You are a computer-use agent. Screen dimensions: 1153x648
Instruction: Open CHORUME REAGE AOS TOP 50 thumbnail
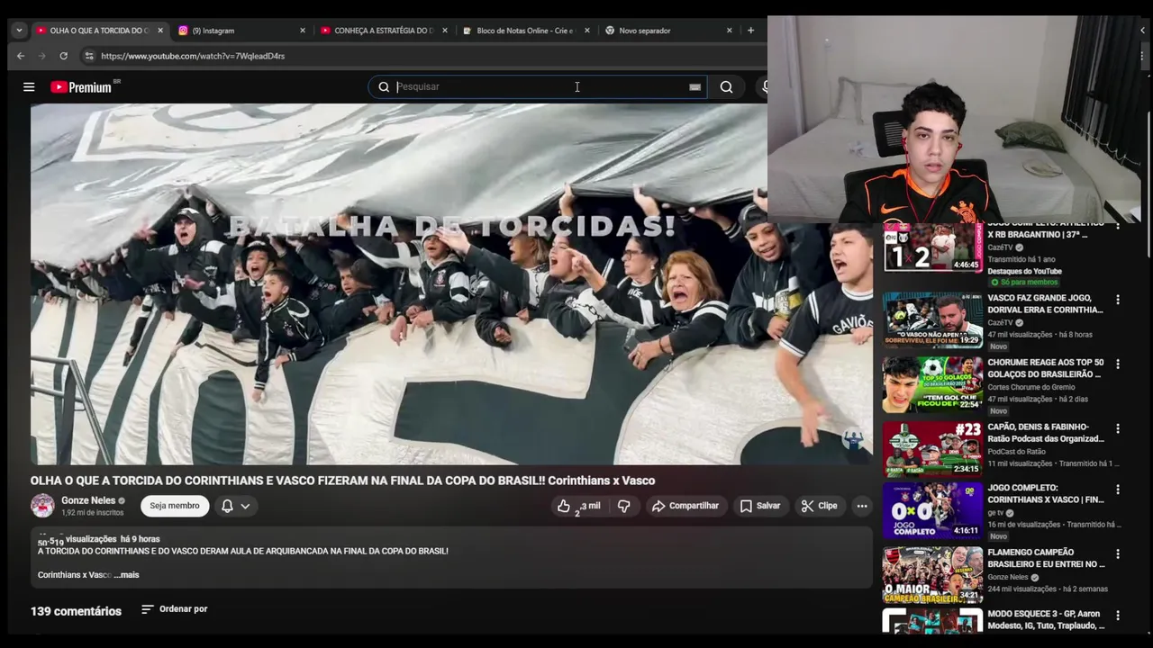[x=932, y=384]
